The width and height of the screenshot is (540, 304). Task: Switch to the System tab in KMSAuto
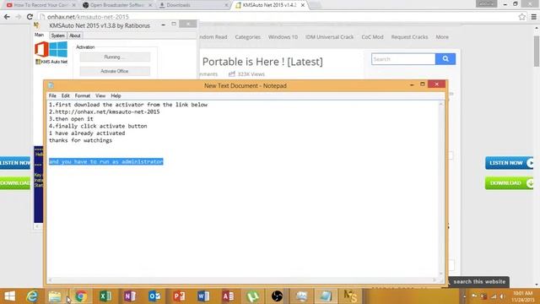(57, 35)
